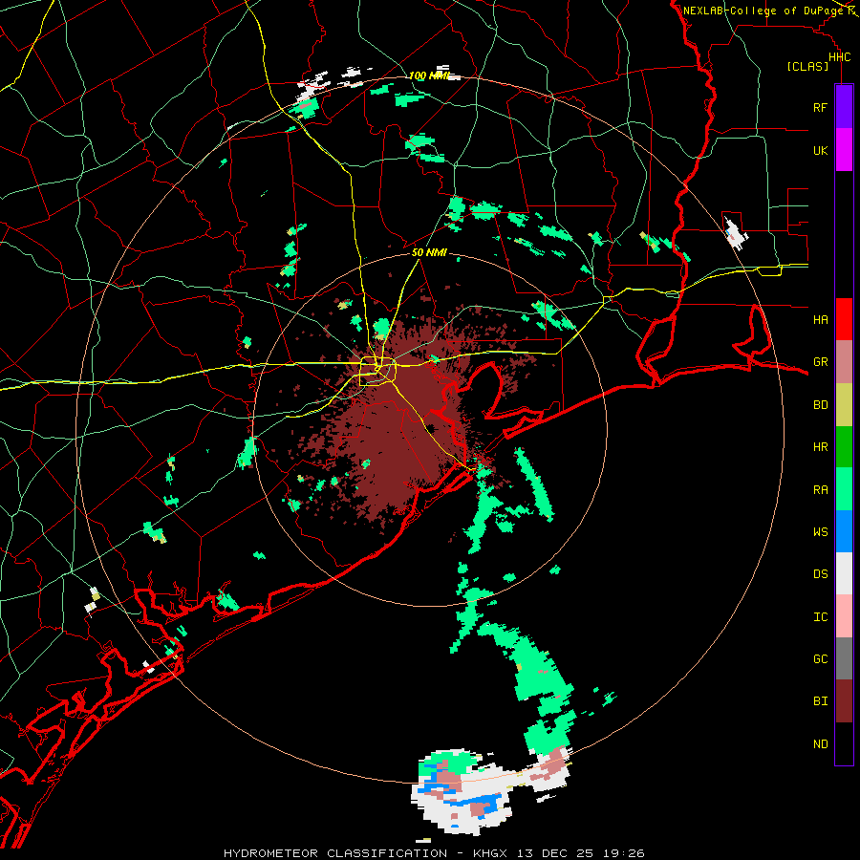
Task: Click the WS legend label
Action: click(820, 532)
